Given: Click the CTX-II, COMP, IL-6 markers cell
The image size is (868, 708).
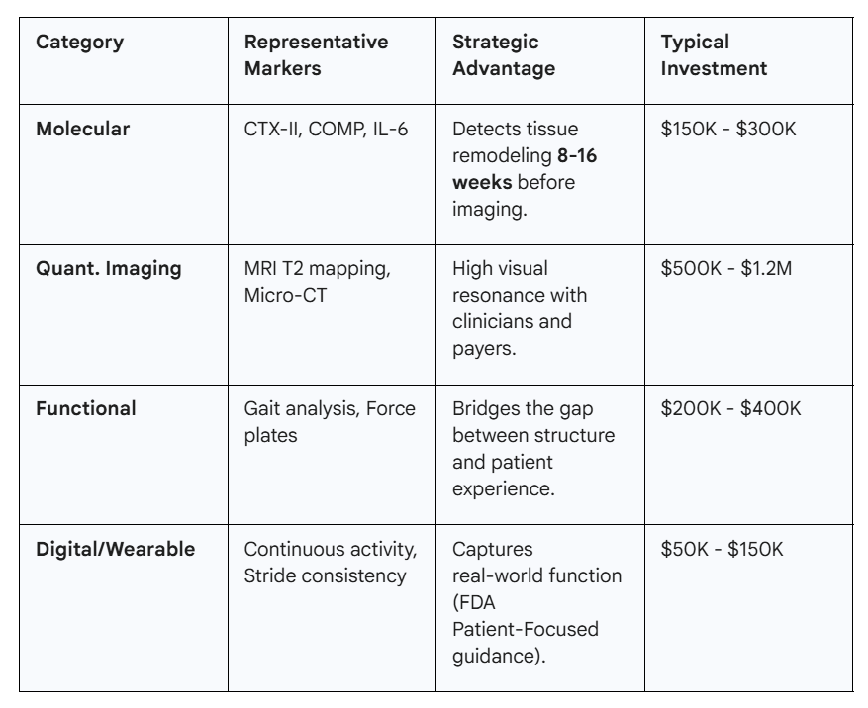Looking at the screenshot, I should [326, 129].
